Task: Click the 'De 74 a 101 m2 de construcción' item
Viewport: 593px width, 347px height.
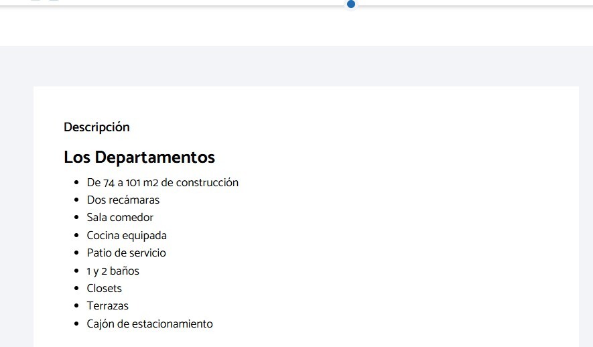Action: [163, 182]
